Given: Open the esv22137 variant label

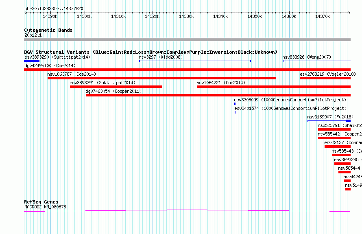Looking at the screenshot, I should point(343,142).
